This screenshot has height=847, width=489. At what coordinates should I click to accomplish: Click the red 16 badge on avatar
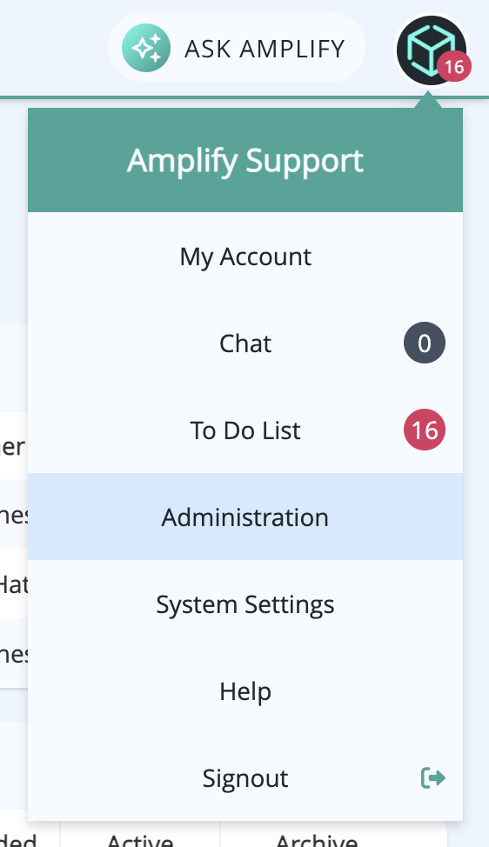[x=454, y=66]
